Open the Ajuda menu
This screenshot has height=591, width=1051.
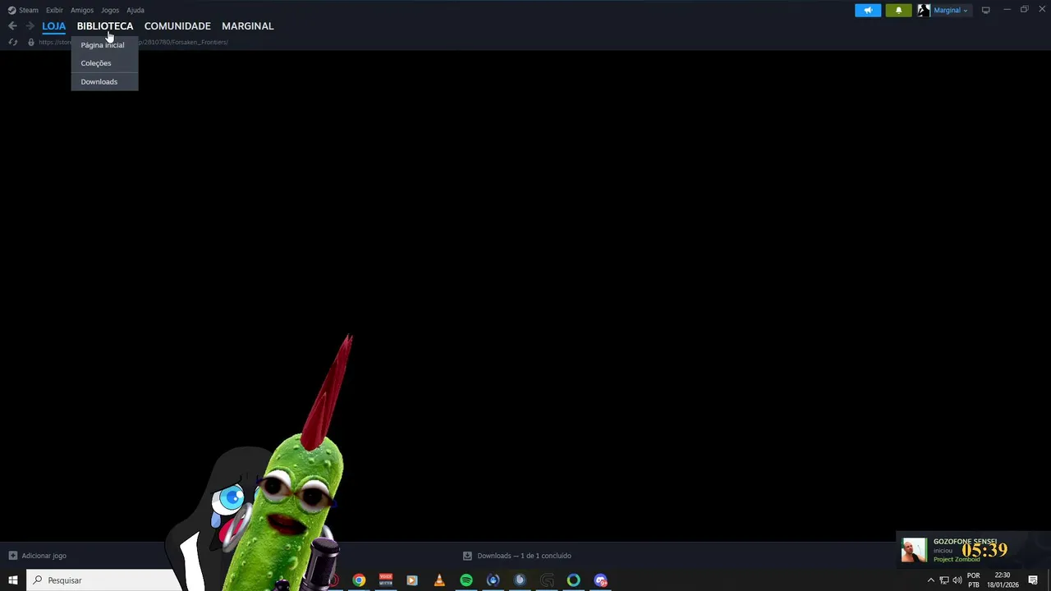coord(135,10)
